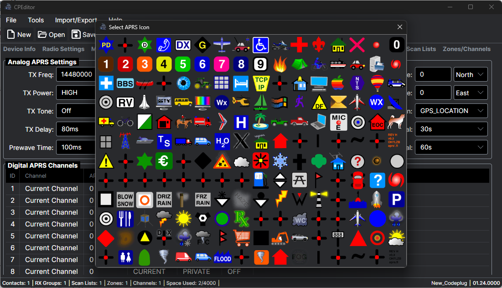
Task: Choose the red cross APRS icon
Action: tap(299, 45)
